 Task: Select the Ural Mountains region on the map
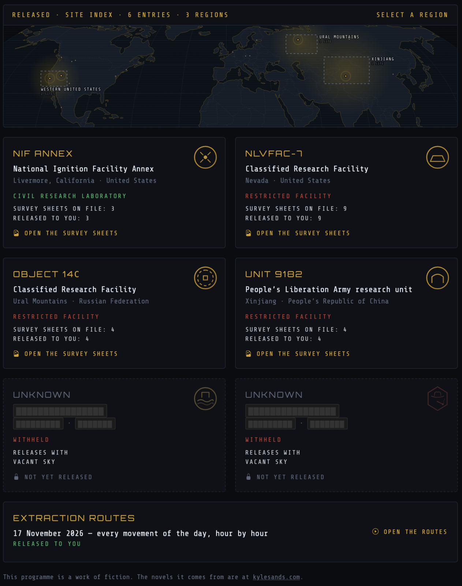coord(301,44)
